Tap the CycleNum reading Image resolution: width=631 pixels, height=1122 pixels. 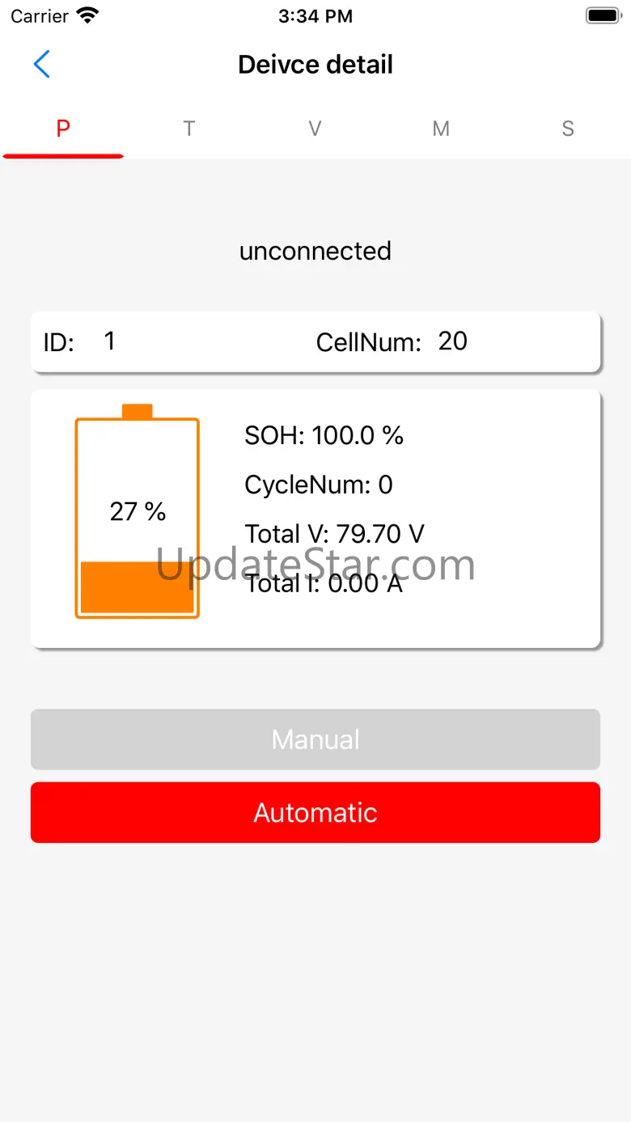pyautogui.click(x=319, y=485)
